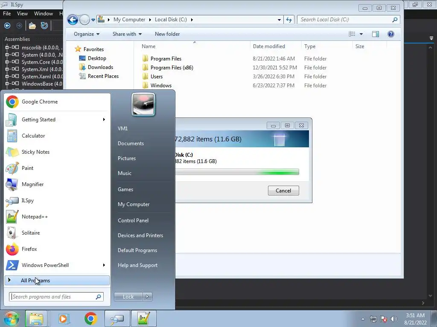Image resolution: width=437 pixels, height=327 pixels.
Task: Expand WindowsBase assembly node
Action: click(x=7, y=84)
